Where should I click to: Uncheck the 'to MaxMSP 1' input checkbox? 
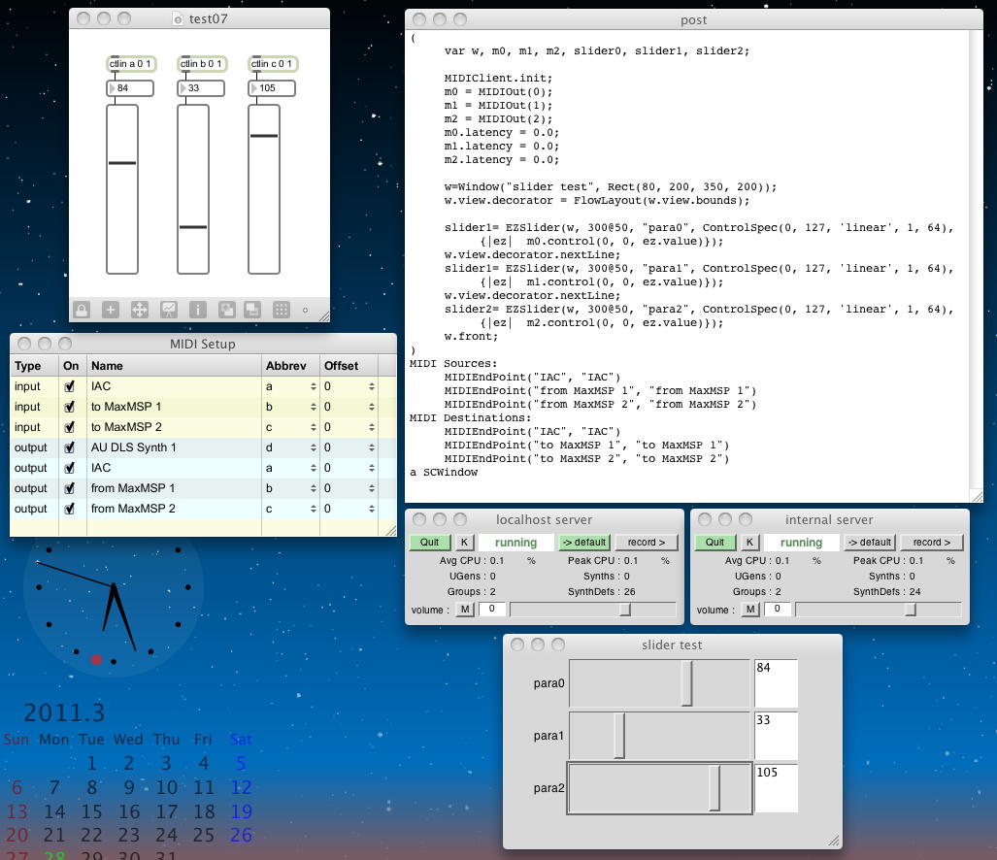[x=69, y=407]
